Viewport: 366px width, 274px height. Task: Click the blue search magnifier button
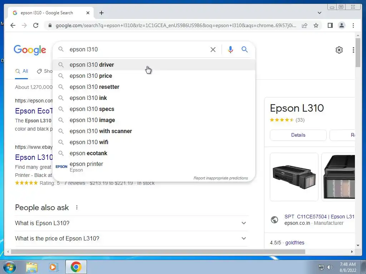tap(244, 49)
